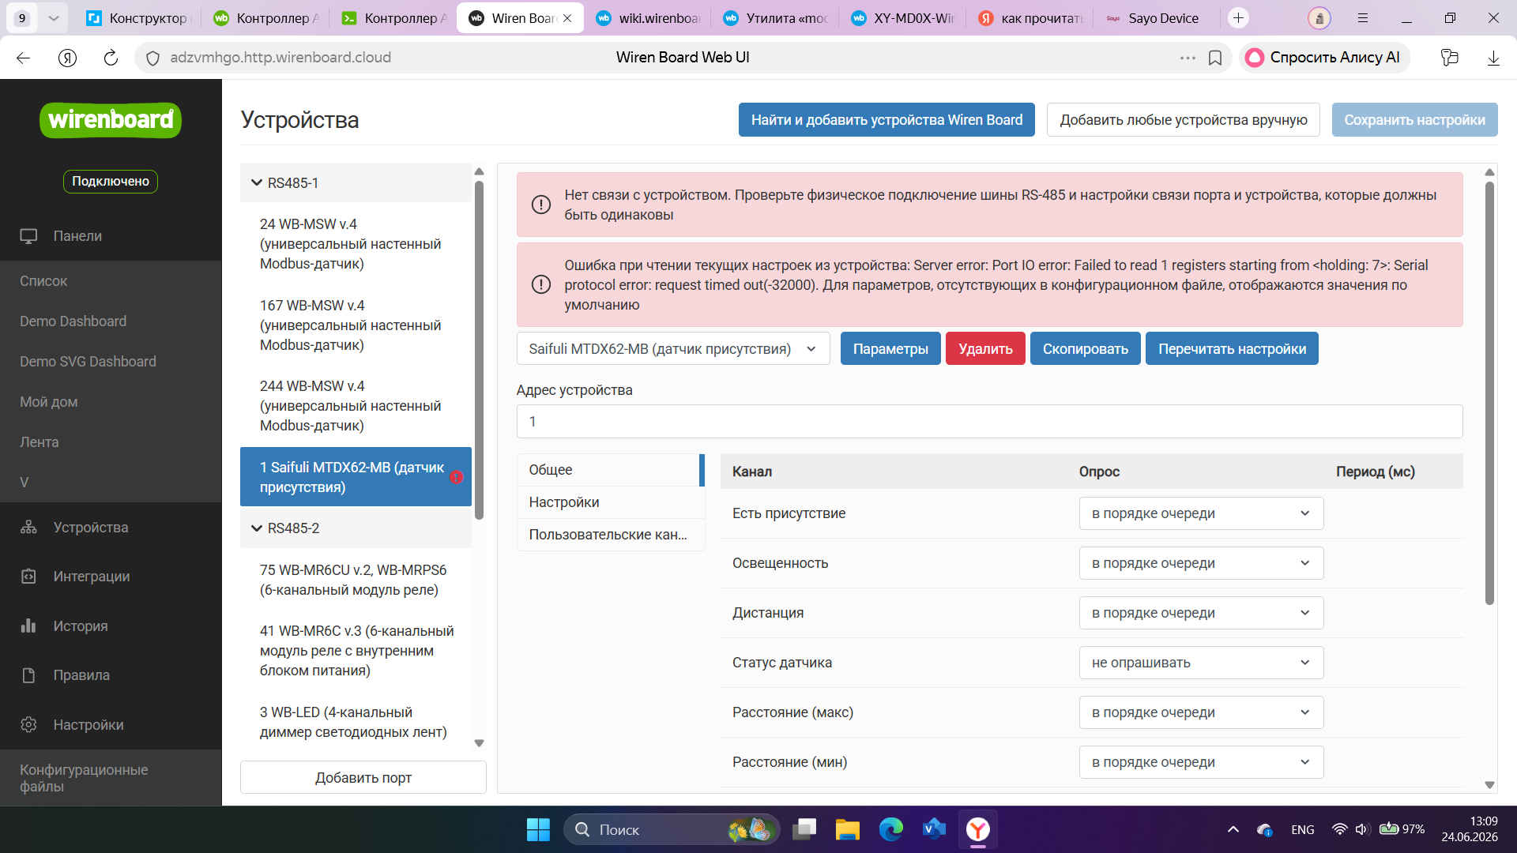
Task: Click Перечитать настройки button
Action: [1232, 349]
